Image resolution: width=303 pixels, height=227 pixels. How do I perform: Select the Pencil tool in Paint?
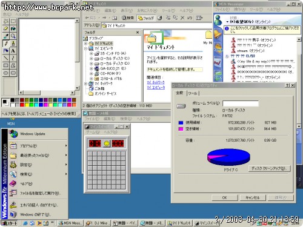6,43
